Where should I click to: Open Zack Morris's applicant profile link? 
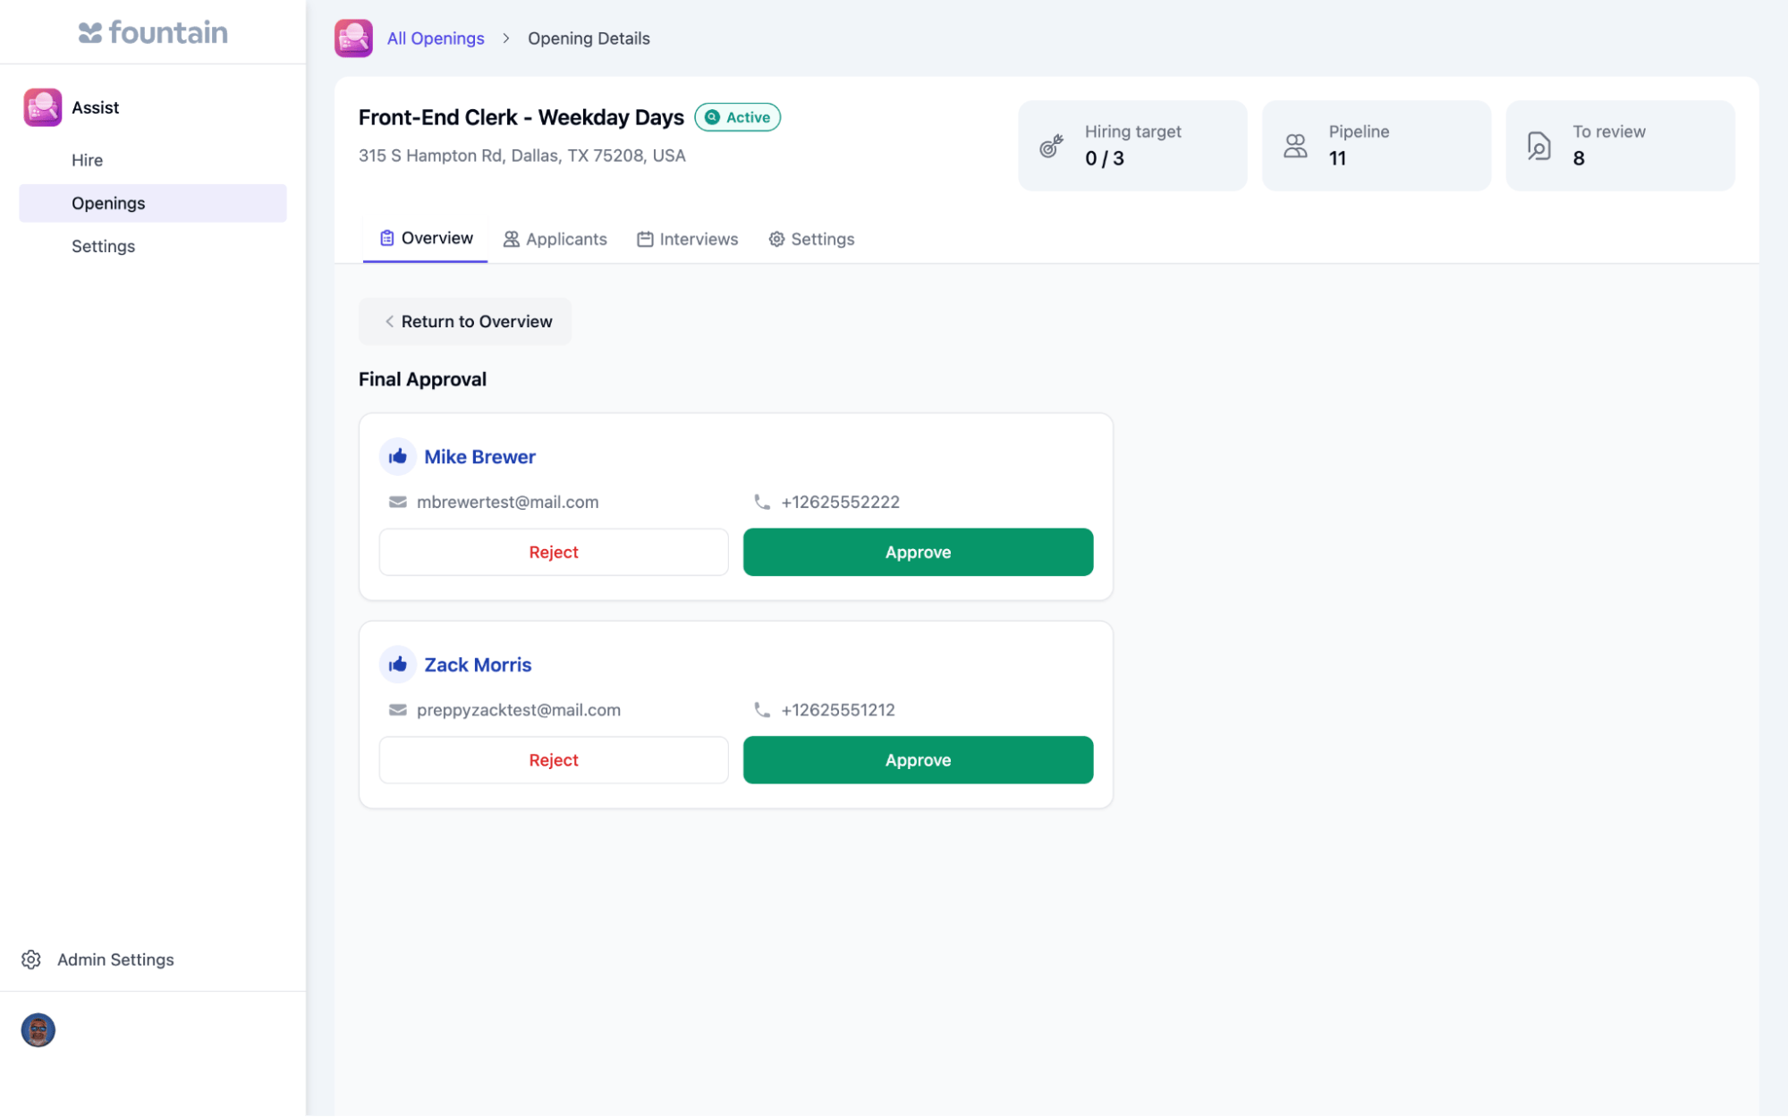[478, 664]
